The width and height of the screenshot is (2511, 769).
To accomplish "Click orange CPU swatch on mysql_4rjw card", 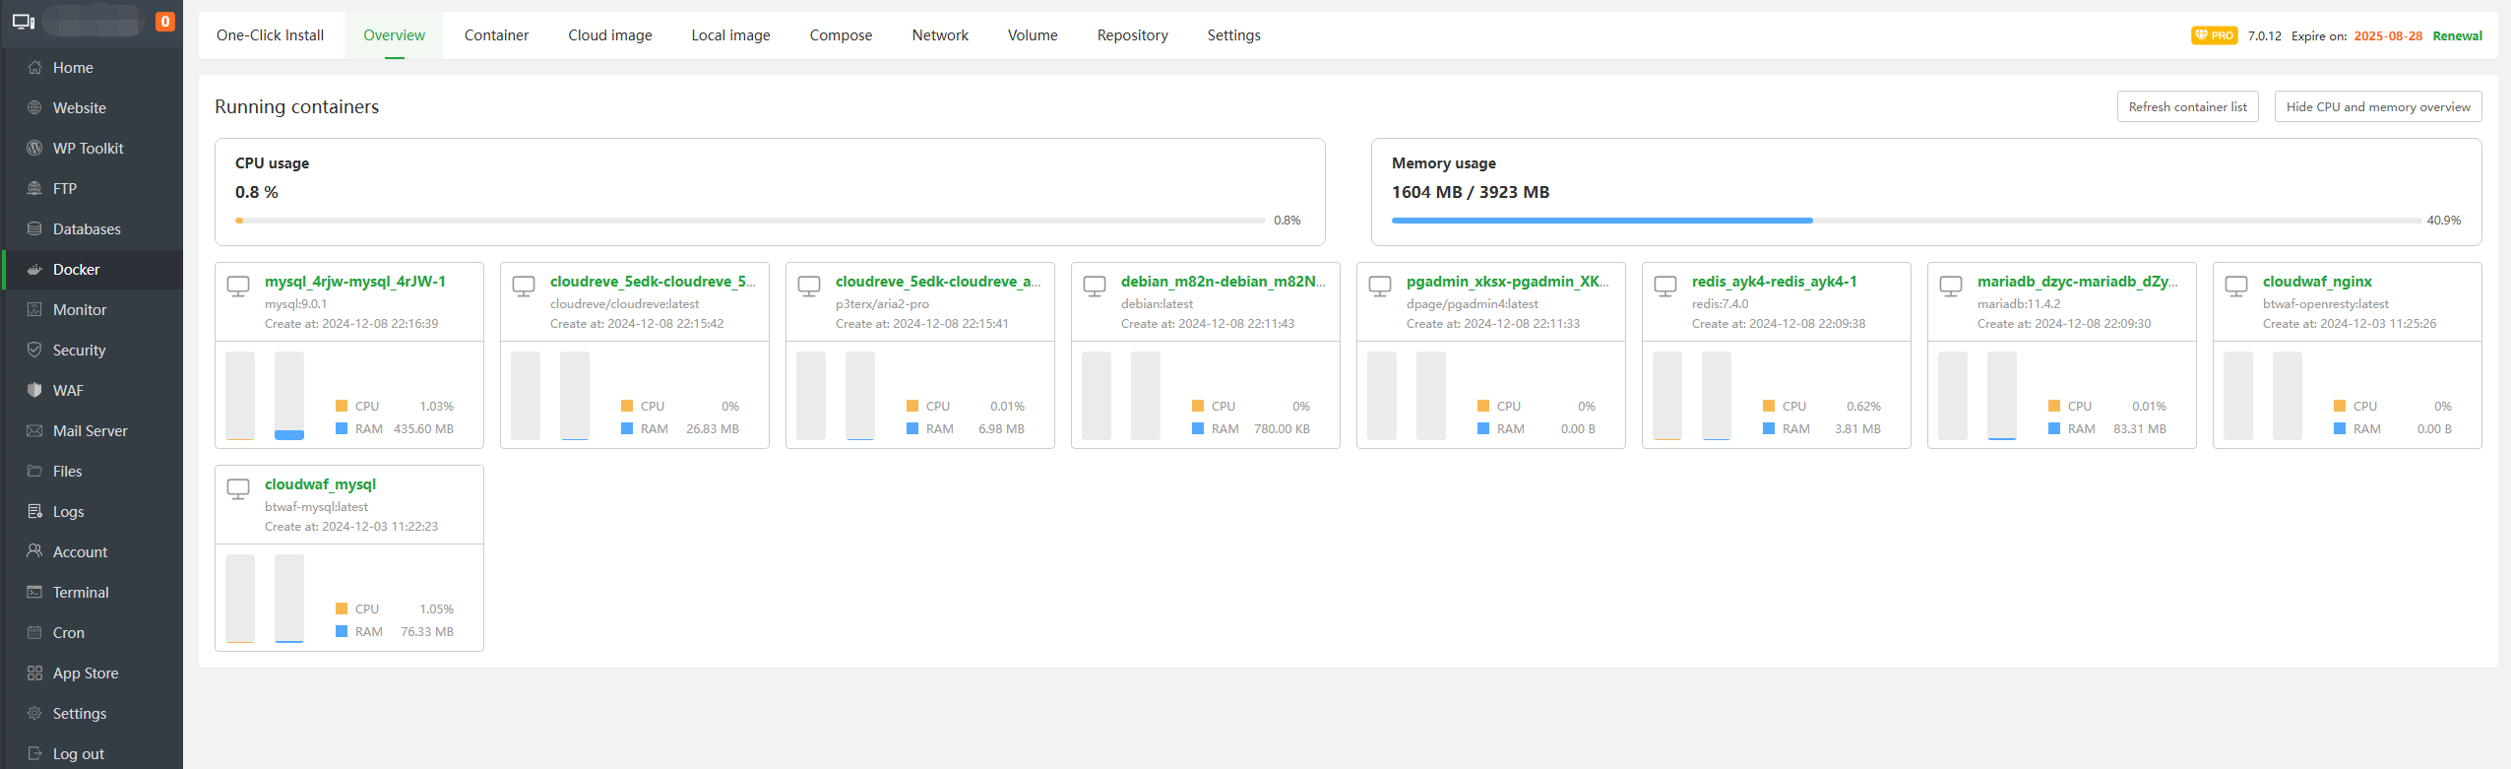I will [342, 406].
